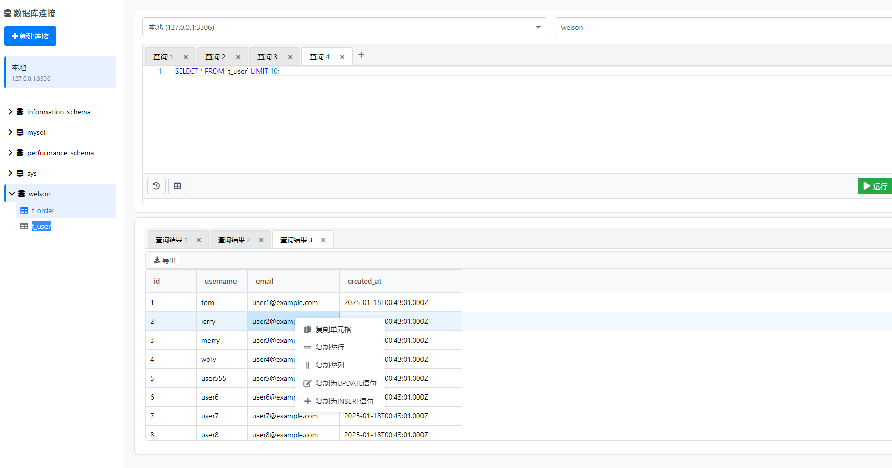Click the t_order table icon
Viewport: 892px width, 468px height.
tap(24, 210)
